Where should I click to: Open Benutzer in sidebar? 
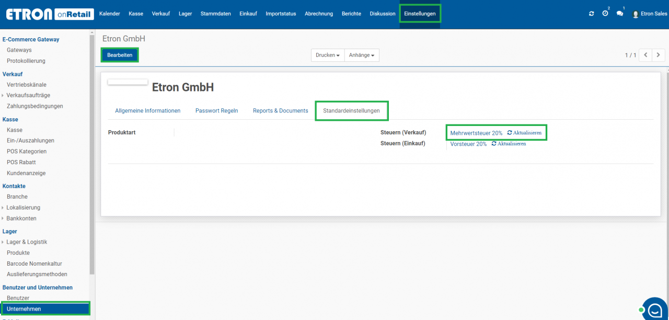18,298
